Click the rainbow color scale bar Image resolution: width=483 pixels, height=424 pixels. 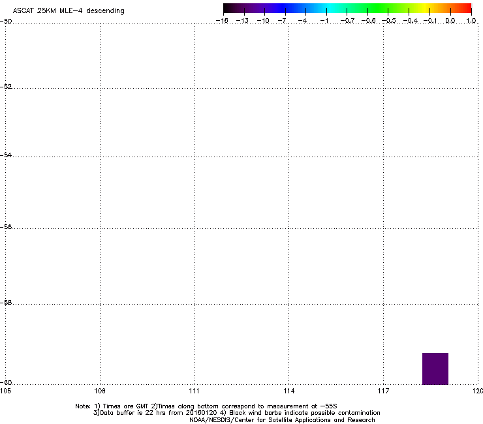click(x=347, y=8)
